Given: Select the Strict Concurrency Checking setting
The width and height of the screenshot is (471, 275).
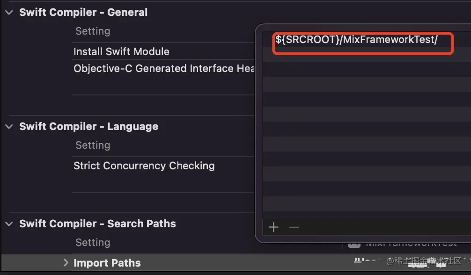Looking at the screenshot, I should coord(144,166).
